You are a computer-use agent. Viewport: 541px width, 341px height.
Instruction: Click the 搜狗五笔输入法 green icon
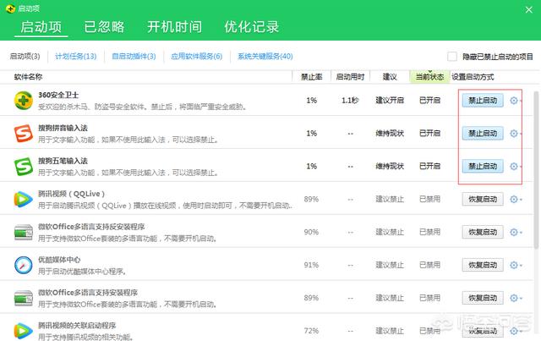tap(24, 166)
